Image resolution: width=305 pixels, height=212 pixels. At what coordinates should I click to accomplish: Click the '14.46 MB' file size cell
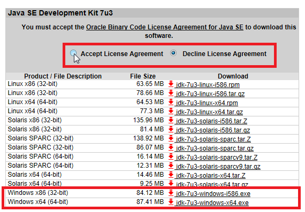click(150, 175)
